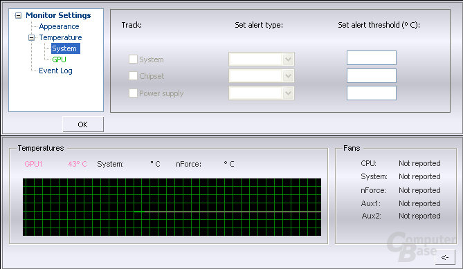
Task: Focus the Power supply alert threshold field
Action: (x=372, y=93)
